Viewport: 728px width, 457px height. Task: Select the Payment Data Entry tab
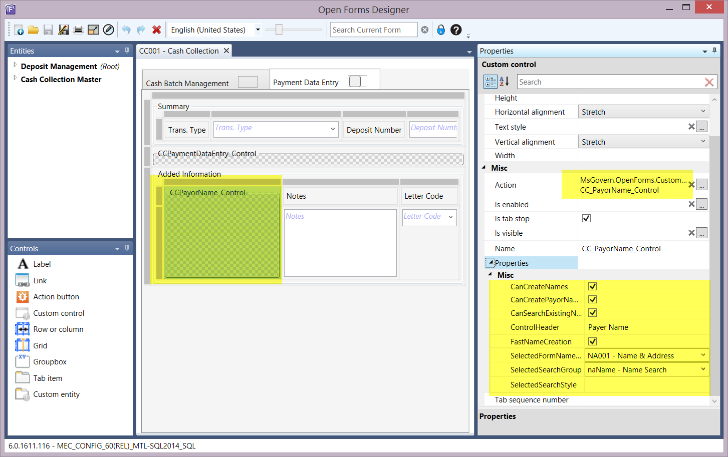pyautogui.click(x=306, y=83)
